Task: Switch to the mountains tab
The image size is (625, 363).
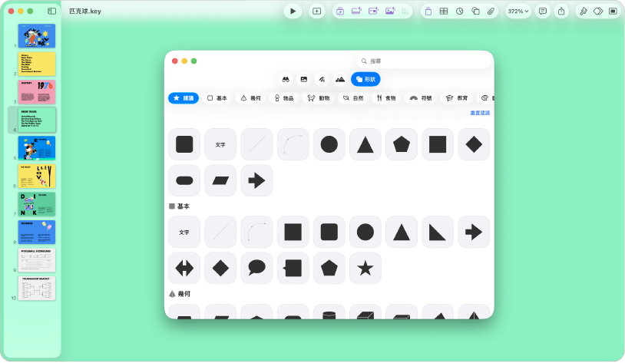Action: click(x=340, y=79)
